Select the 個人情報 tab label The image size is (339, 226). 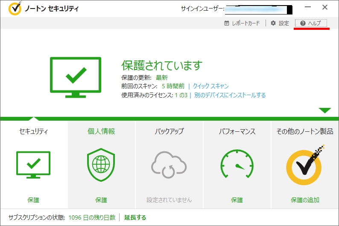pyautogui.click(x=101, y=131)
